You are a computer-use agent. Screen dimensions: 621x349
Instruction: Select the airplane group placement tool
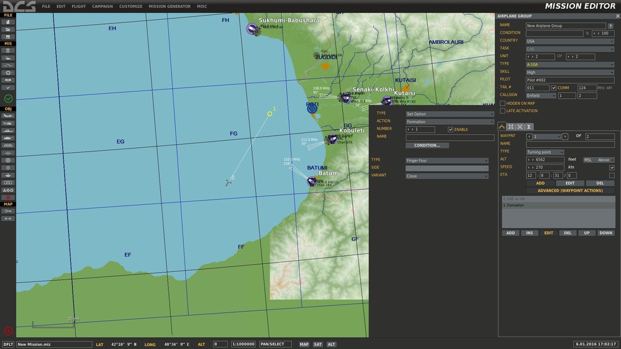pyautogui.click(x=8, y=116)
